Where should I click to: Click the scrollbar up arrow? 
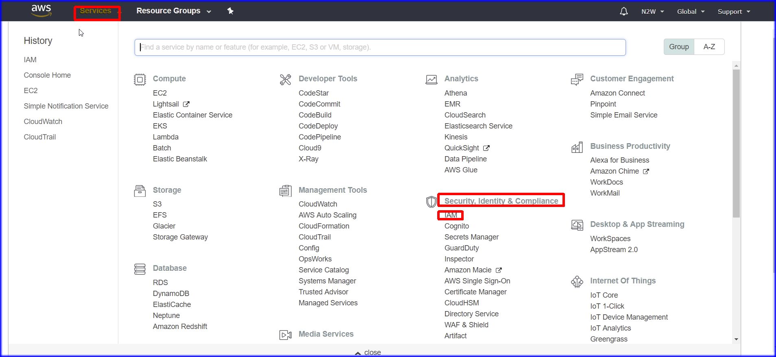pyautogui.click(x=736, y=65)
